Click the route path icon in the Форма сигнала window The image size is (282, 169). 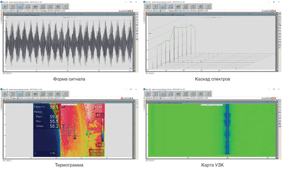coord(27,6)
